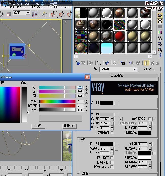The height and width of the screenshot is (176, 165).
Task: Click Sample UV Tiling icon
Action: coord(160,27)
